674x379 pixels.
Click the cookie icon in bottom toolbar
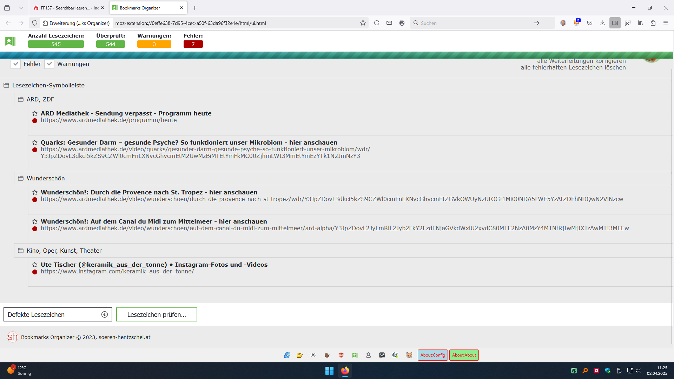coord(327,355)
